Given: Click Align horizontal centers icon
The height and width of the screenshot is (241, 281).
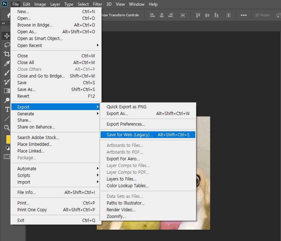Looking at the screenshot, I should point(162,15).
